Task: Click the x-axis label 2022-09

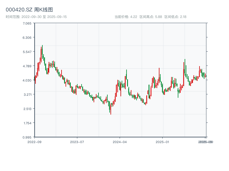Action: click(34, 142)
